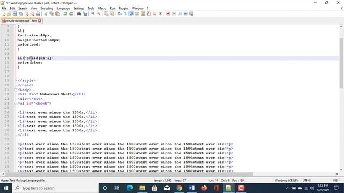Screen dimensions: 344x193
Task: Open the Macro menu
Action: [102, 8]
